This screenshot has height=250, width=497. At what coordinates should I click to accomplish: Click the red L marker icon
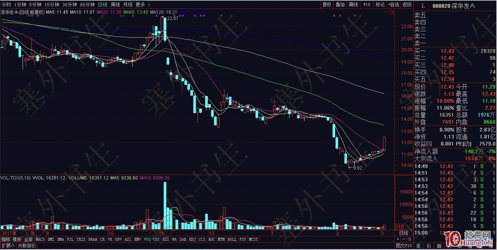click(423, 6)
